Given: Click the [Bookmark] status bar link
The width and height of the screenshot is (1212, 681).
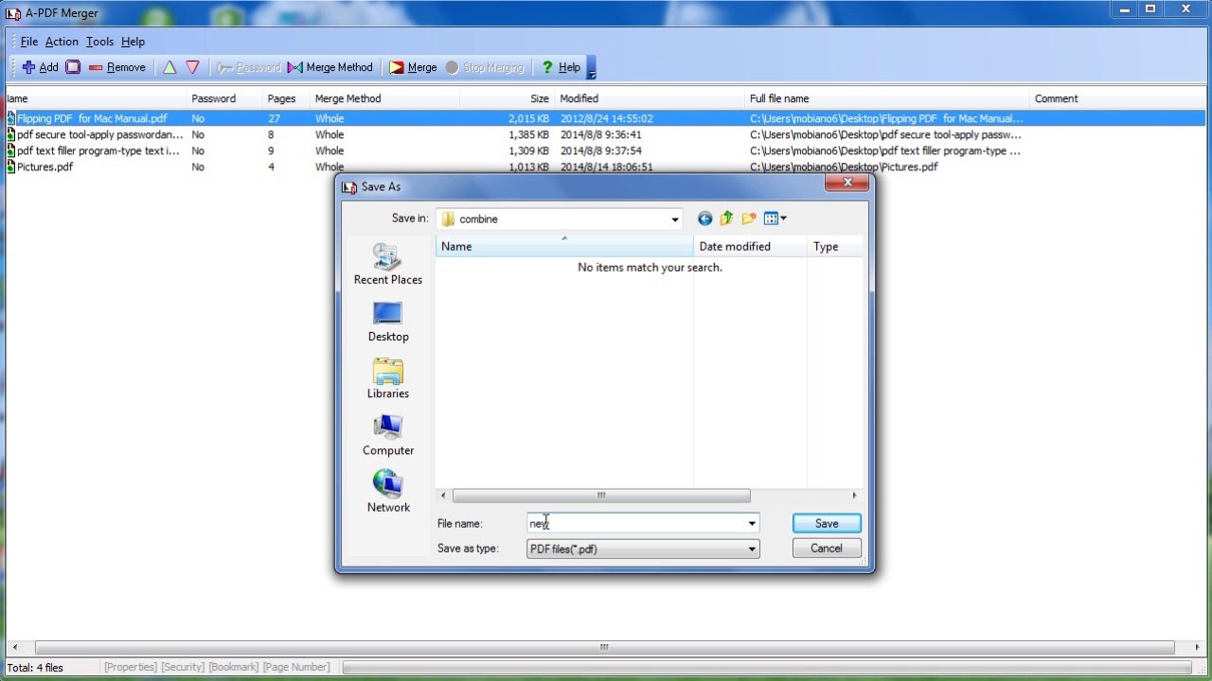Looking at the screenshot, I should [x=234, y=667].
